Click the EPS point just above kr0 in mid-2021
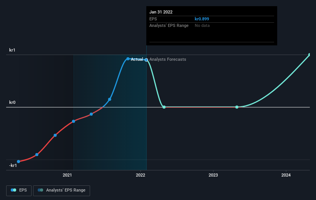The image size is (316, 200). [110, 99]
